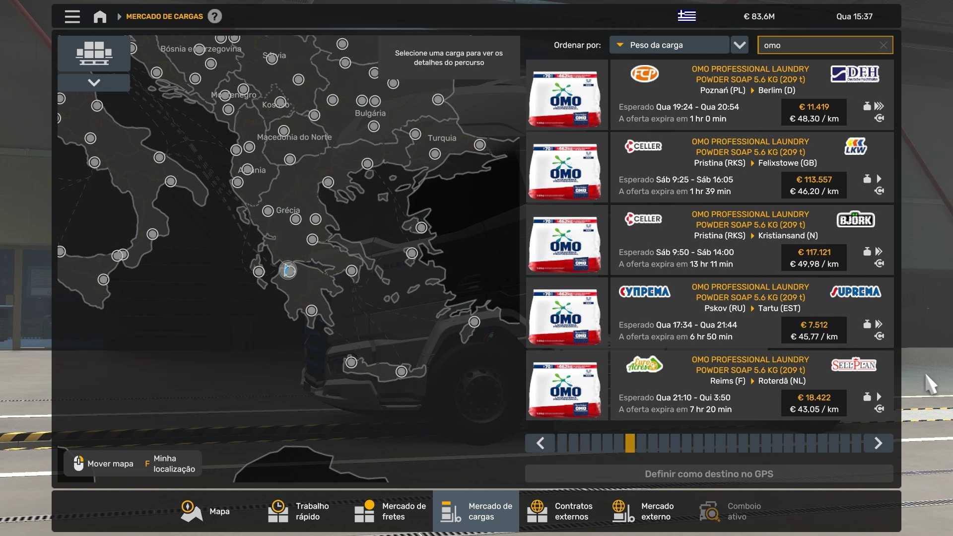The image size is (953, 536).
Task: Click 'Definir como destino no GPS' button
Action: (x=709, y=474)
